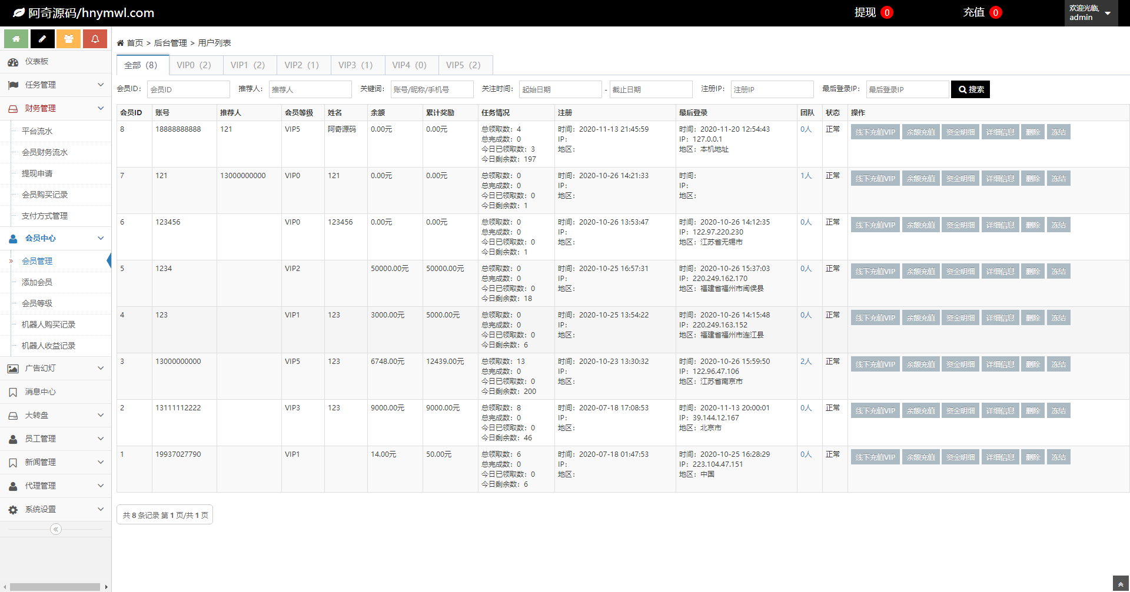Collapse the sidebar with the « arrow icon
This screenshot has height=592, width=1130.
click(56, 529)
